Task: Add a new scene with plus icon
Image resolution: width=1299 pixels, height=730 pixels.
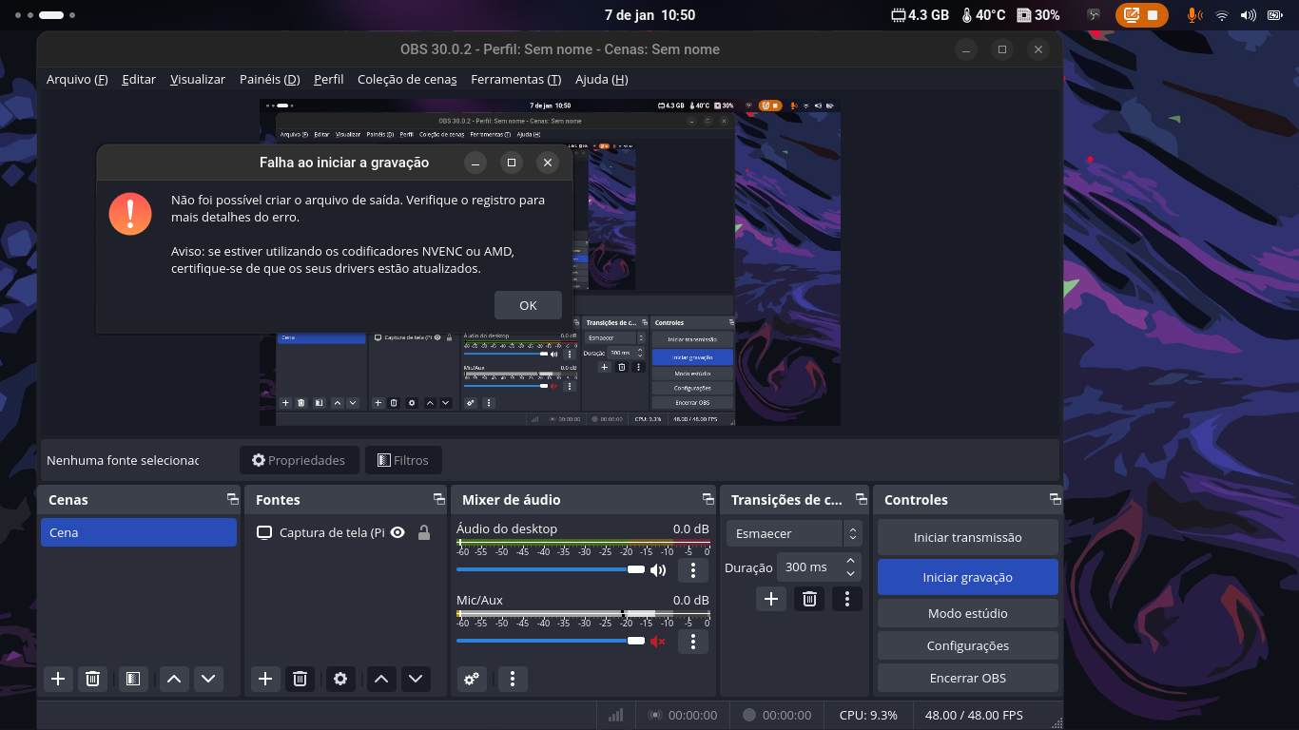Action: tap(58, 679)
